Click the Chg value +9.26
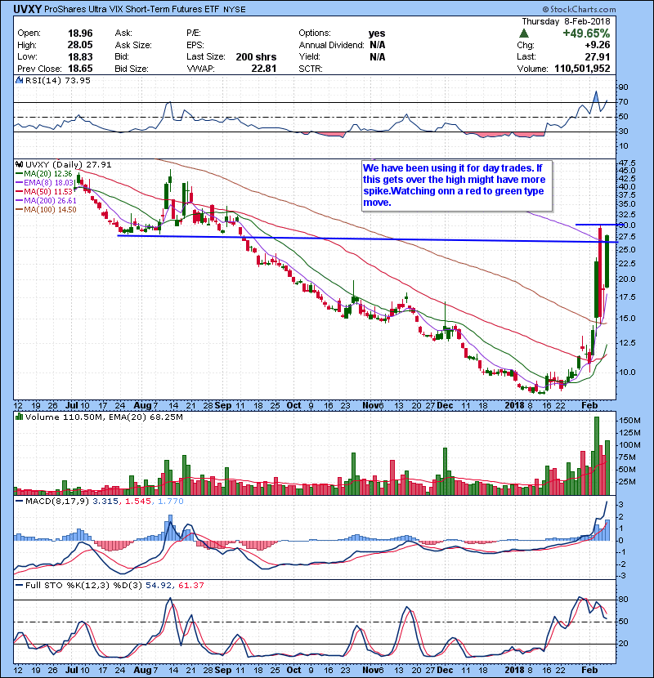The width and height of the screenshot is (654, 678). (x=598, y=45)
